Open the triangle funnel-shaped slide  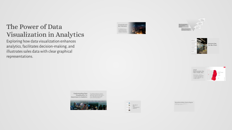point(192,25)
